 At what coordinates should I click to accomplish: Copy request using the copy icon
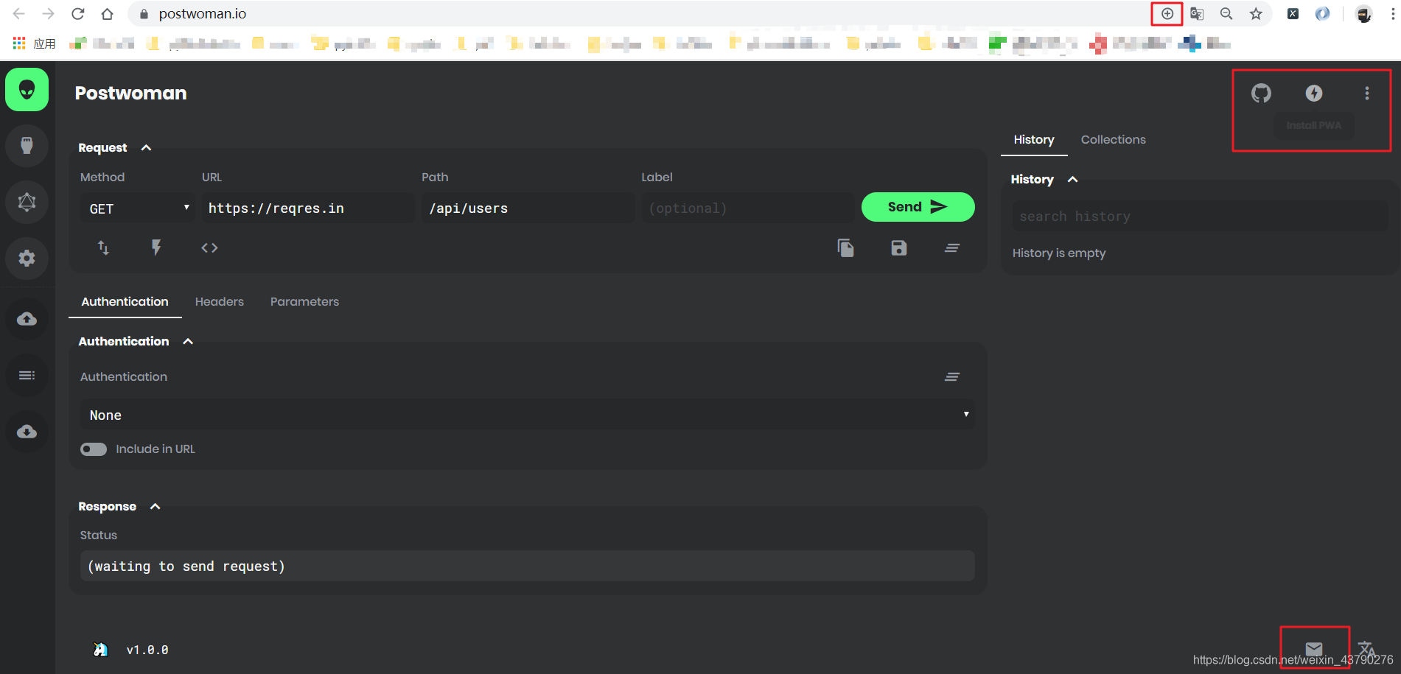click(846, 248)
